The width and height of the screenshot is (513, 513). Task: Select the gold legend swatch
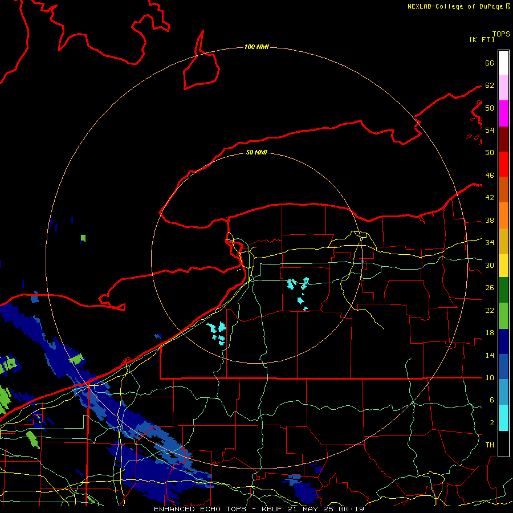(x=503, y=241)
